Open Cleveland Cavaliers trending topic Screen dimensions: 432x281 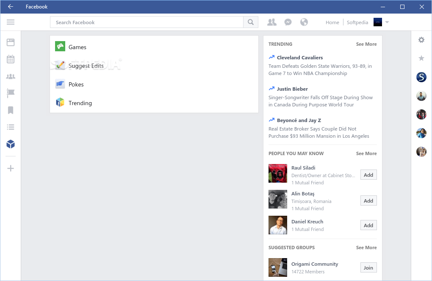coord(300,58)
